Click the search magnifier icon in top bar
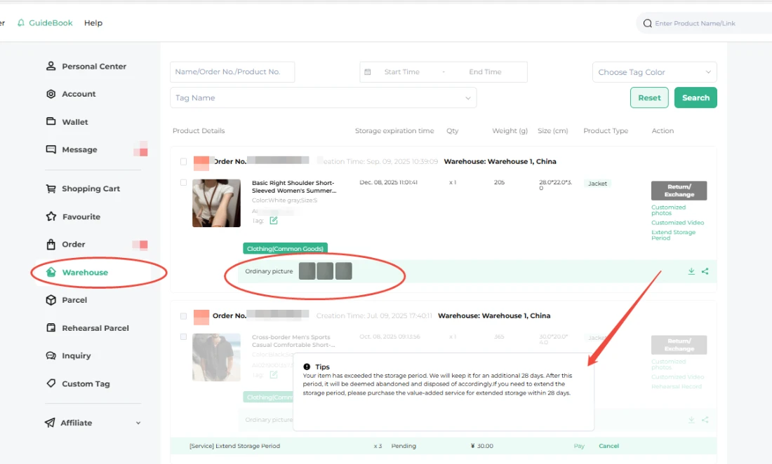This screenshot has width=772, height=464. 647,23
